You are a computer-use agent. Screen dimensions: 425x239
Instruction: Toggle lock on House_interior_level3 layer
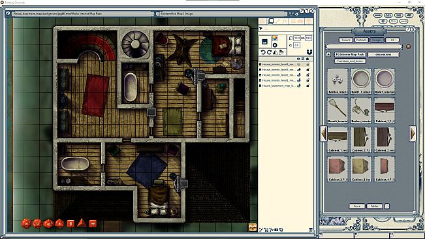pos(307,70)
